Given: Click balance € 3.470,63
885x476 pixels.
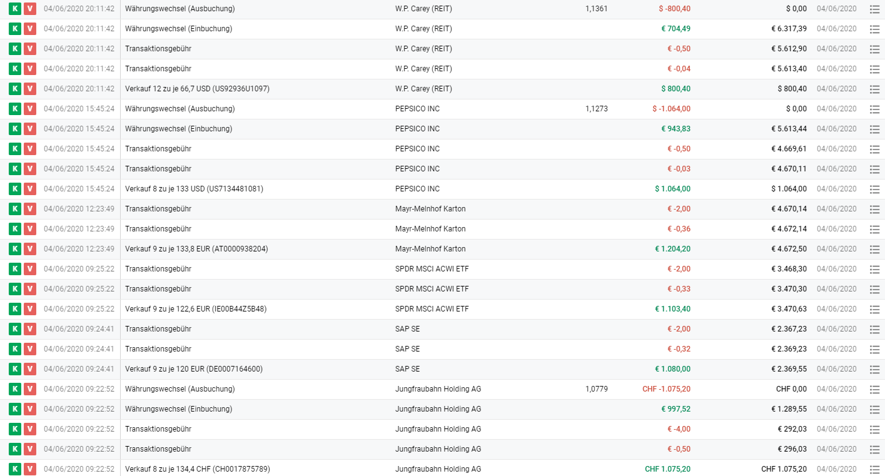Looking at the screenshot, I should [x=789, y=309].
